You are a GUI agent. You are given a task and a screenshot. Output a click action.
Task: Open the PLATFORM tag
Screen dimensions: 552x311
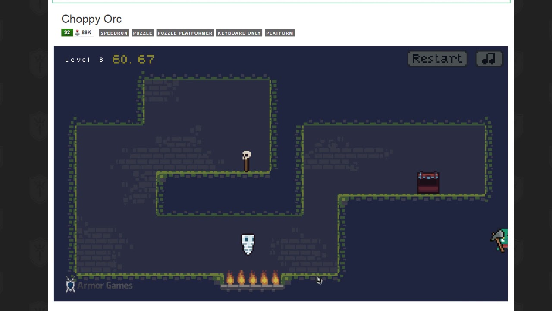tap(279, 33)
